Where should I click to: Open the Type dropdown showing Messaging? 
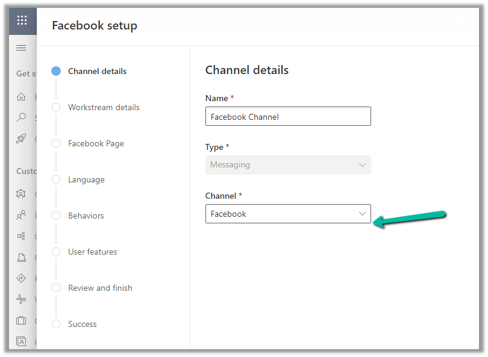click(287, 165)
